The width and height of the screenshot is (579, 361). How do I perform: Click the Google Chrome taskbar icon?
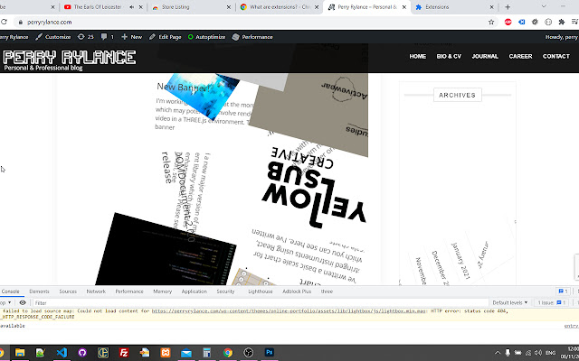click(228, 353)
